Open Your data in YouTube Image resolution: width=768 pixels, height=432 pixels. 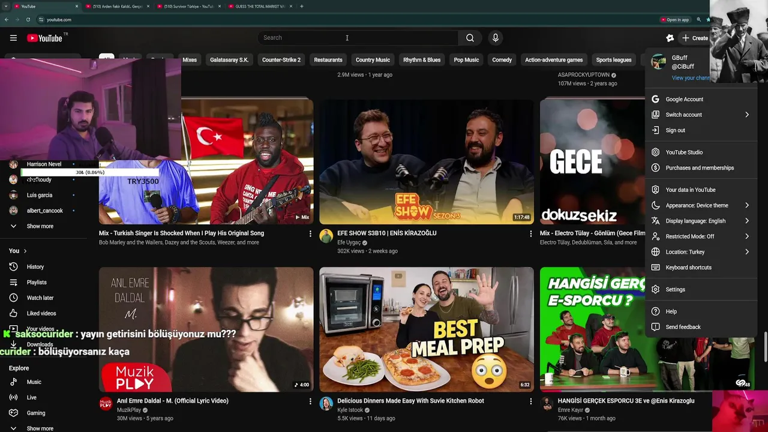point(700,190)
